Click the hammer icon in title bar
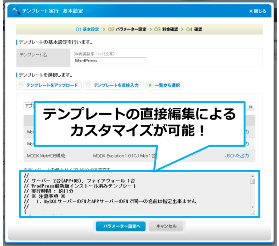279x246 pixels. click(16, 11)
